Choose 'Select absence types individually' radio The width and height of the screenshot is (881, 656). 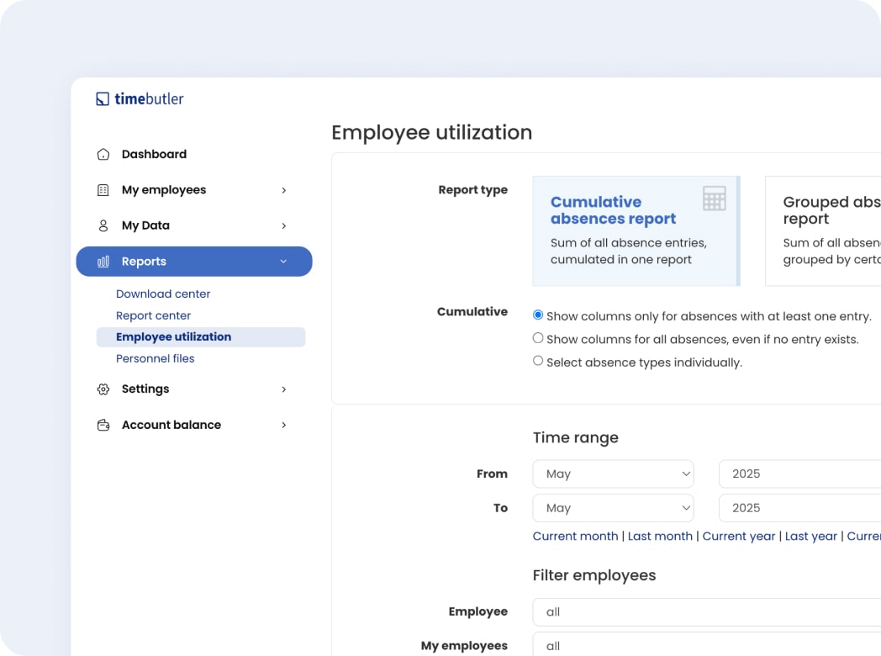538,361
